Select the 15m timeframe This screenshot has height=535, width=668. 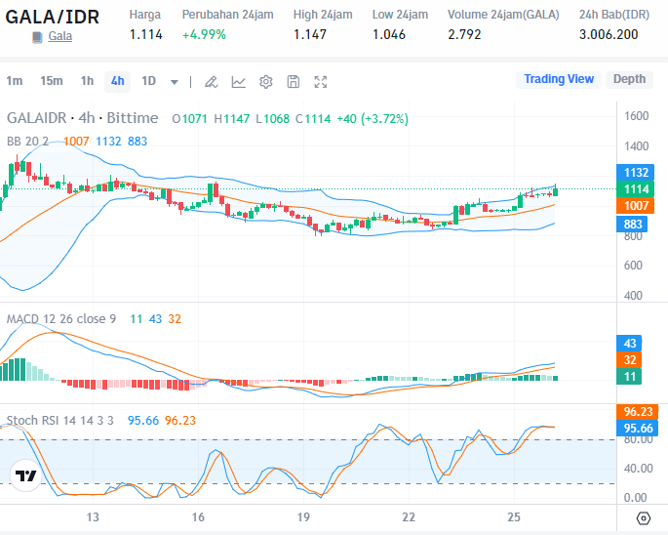[52, 81]
